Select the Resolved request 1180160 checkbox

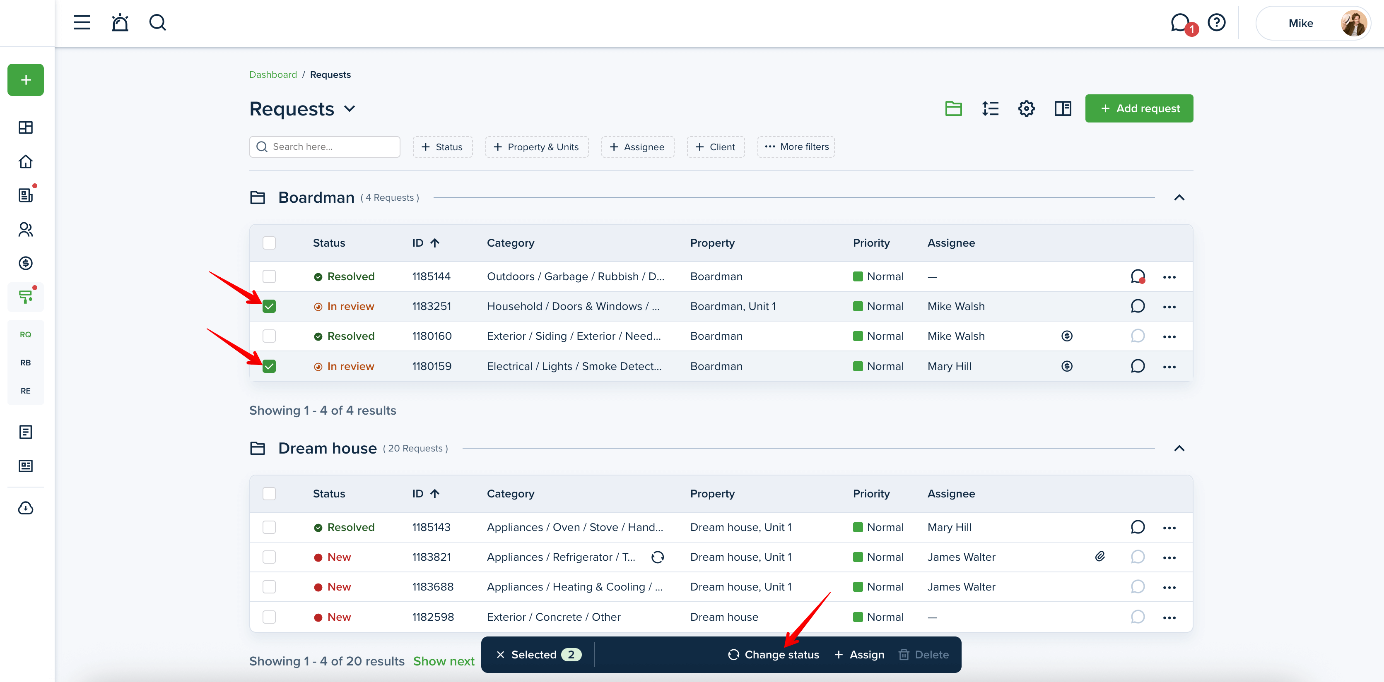(x=269, y=336)
